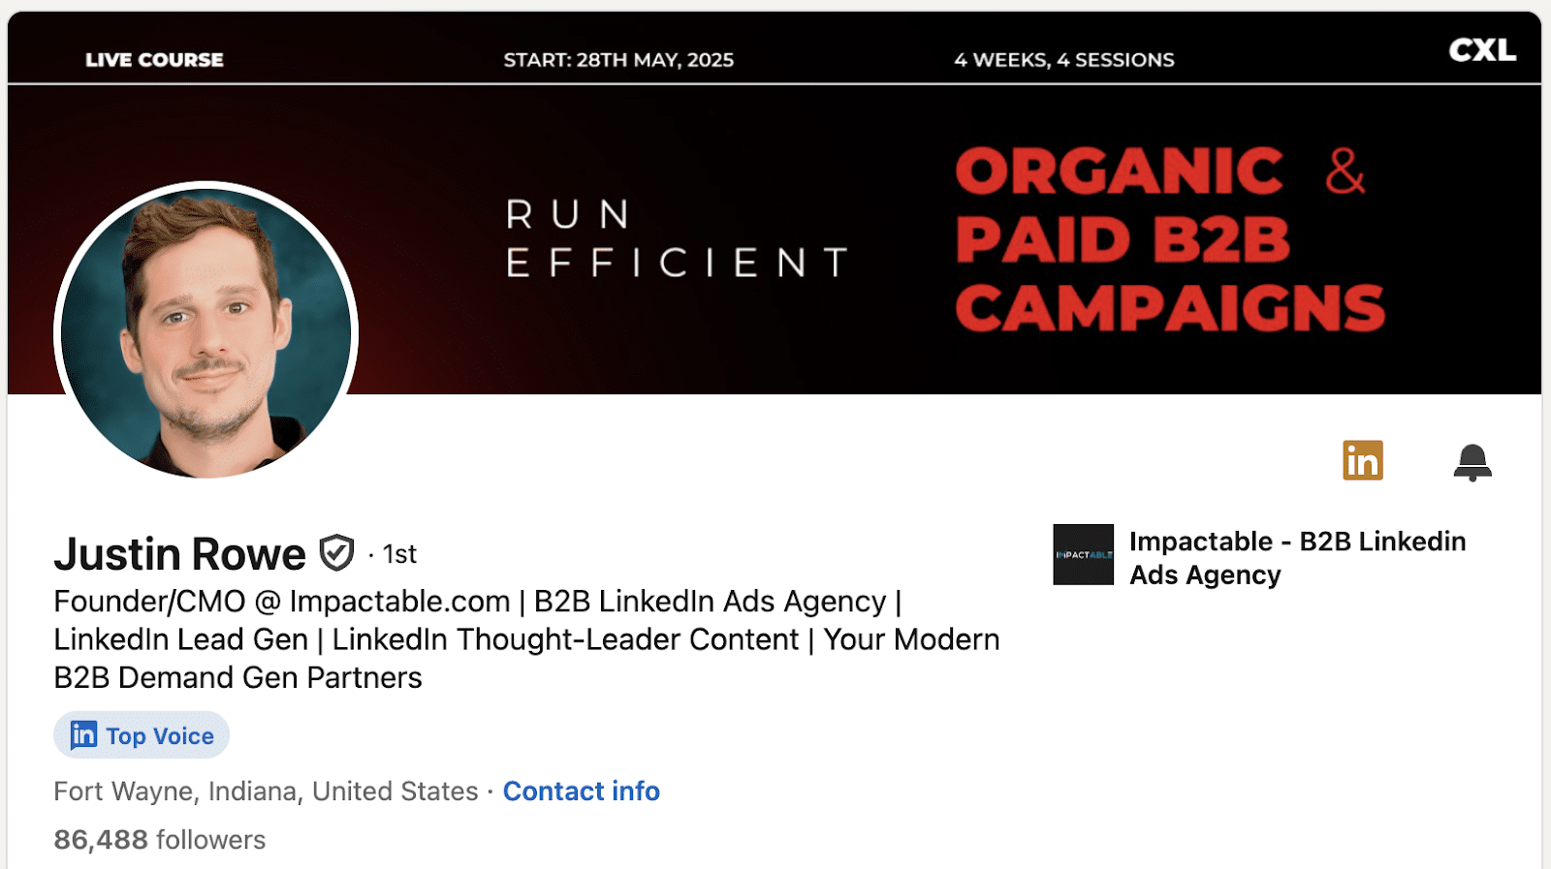Toggle the notification bell for Justin Rowe

point(1472,462)
